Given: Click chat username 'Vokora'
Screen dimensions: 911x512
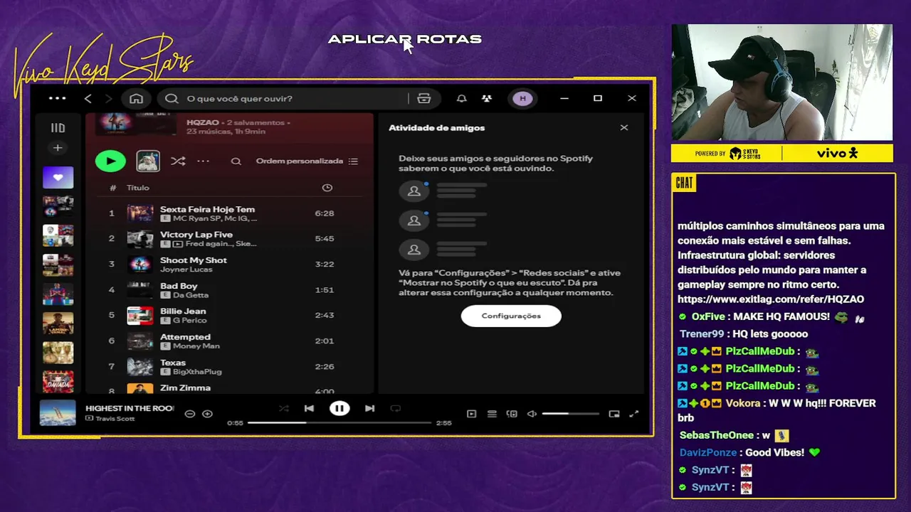Looking at the screenshot, I should tap(743, 403).
